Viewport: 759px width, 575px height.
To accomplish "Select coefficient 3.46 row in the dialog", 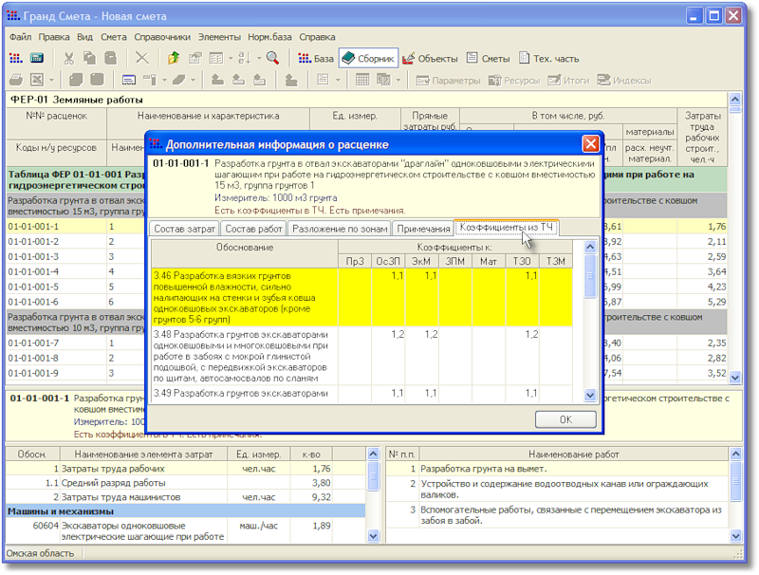I will tap(361, 298).
